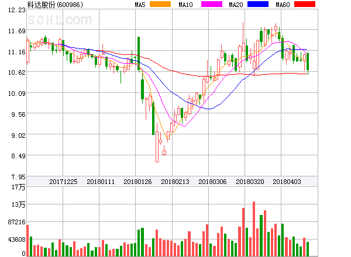The width and height of the screenshot is (351, 257).
Task: Click the tallest green volume bar after 20180320
Action: [x=261, y=235]
